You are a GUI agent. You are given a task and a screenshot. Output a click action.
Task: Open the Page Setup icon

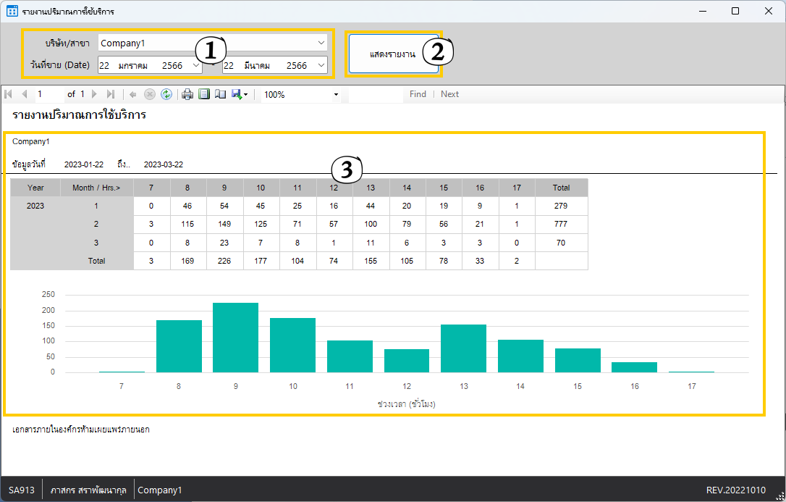point(220,94)
